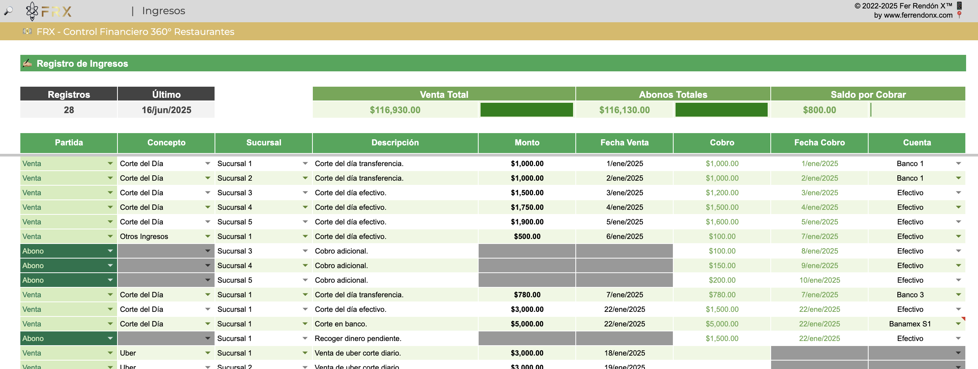
Task: Open Partida dropdown in Corte en banco row
Action: [x=110, y=324]
